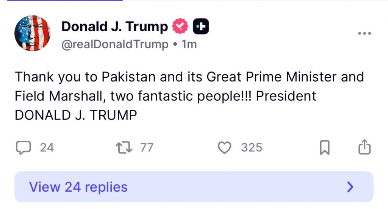The height and width of the screenshot is (209, 388).
Task: Click the reply speech bubble icon
Action: pos(23,148)
